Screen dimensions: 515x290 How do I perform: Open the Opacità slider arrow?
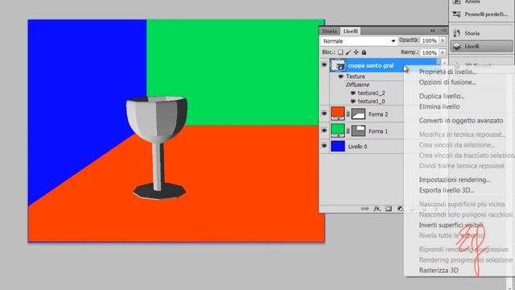coord(443,40)
